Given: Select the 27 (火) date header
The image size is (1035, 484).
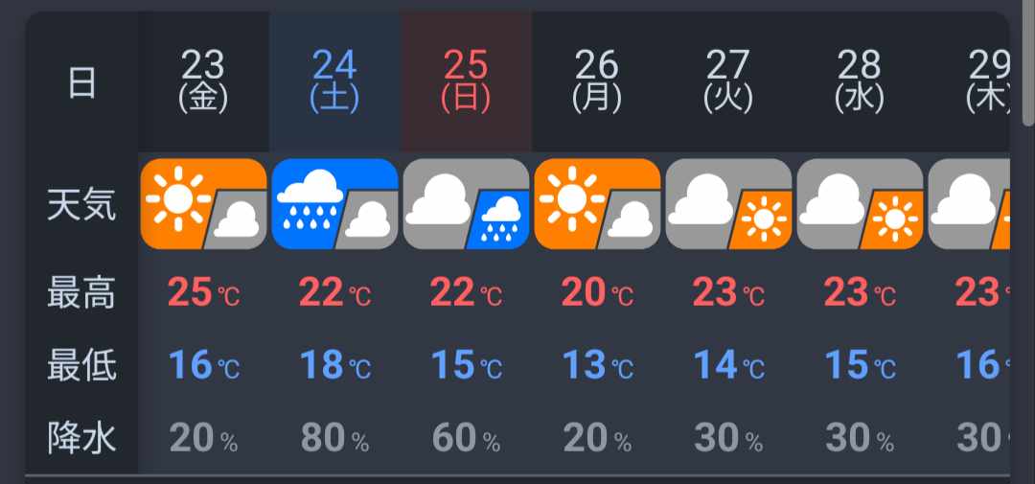Looking at the screenshot, I should tap(728, 81).
